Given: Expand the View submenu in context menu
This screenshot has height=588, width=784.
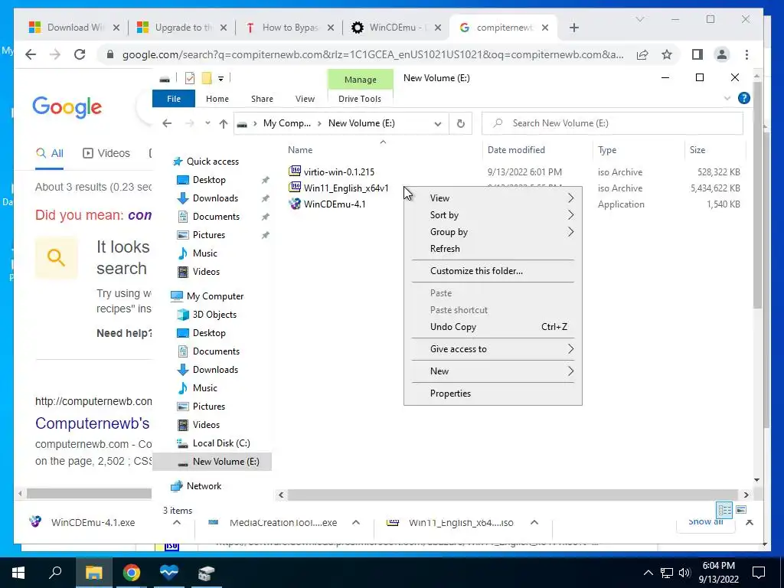Looking at the screenshot, I should click(x=492, y=198).
